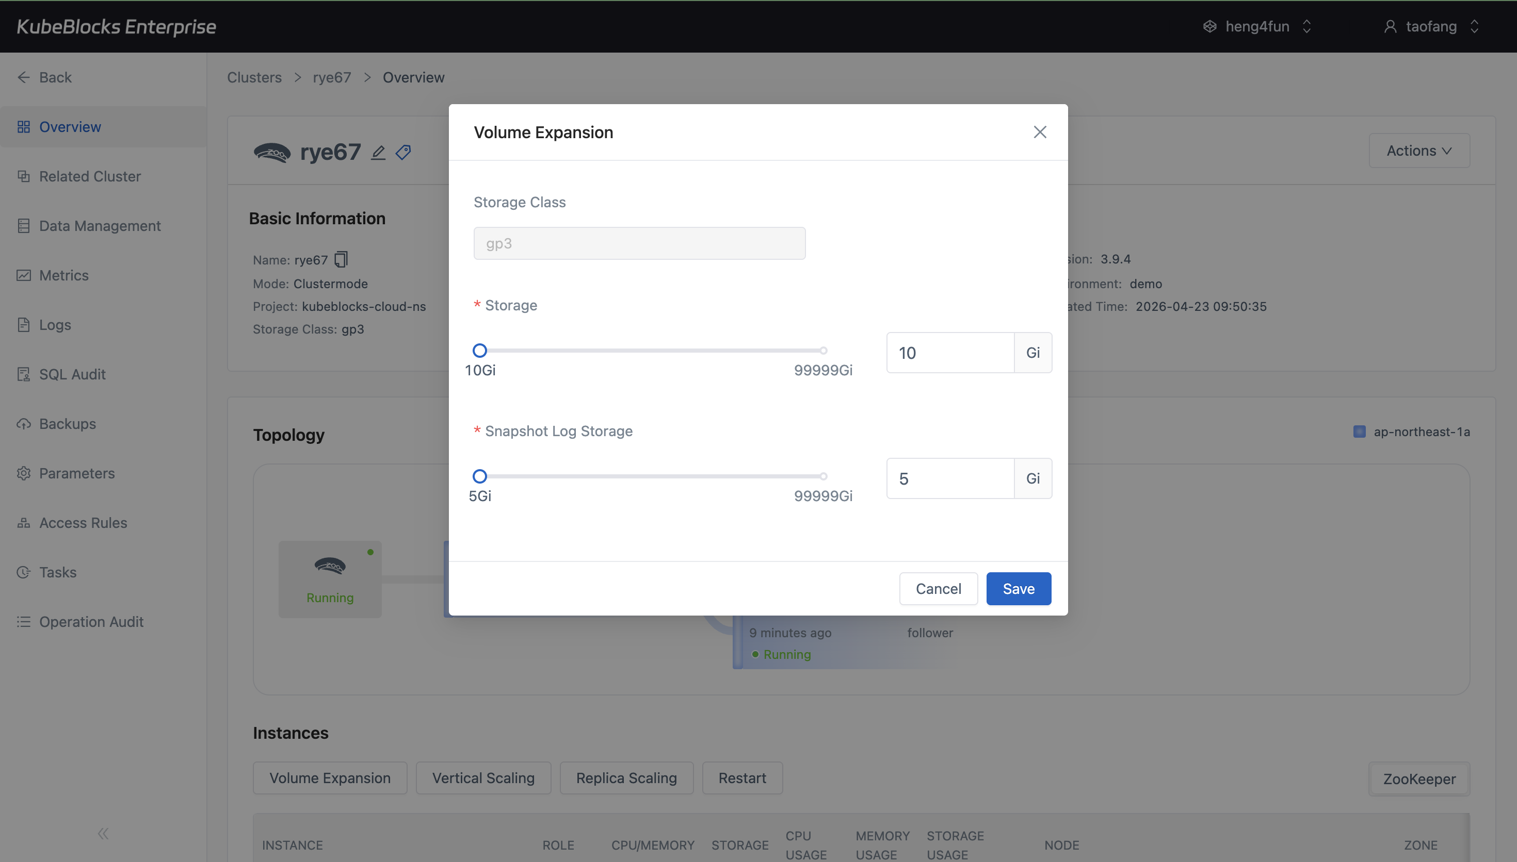Click the tag icon next to cluster name
Image resolution: width=1517 pixels, height=862 pixels.
(x=404, y=153)
